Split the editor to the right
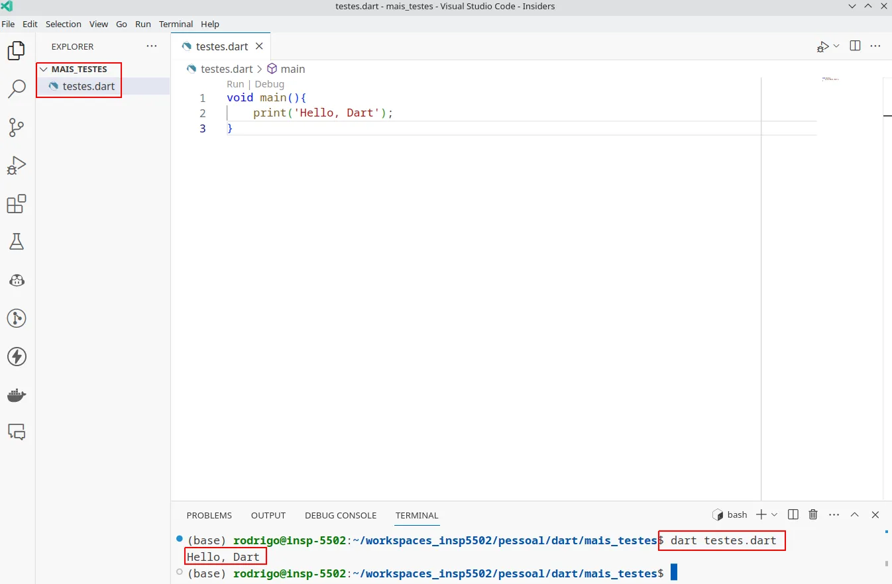Image resolution: width=892 pixels, height=584 pixels. point(855,46)
